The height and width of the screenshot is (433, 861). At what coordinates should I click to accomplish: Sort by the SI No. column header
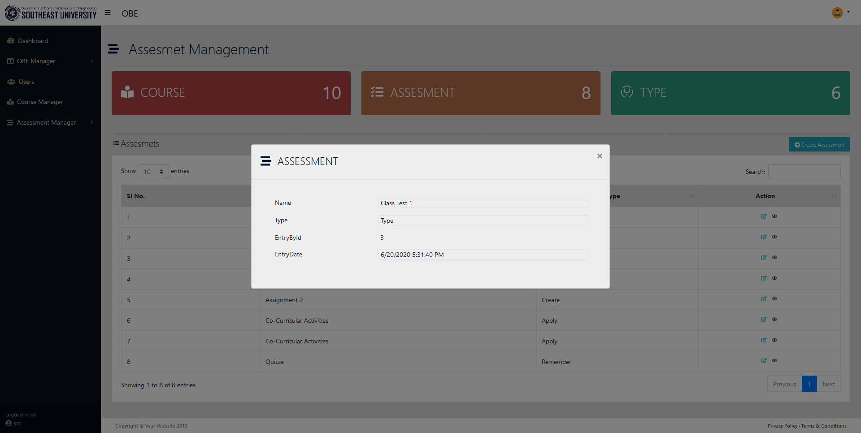coord(186,196)
